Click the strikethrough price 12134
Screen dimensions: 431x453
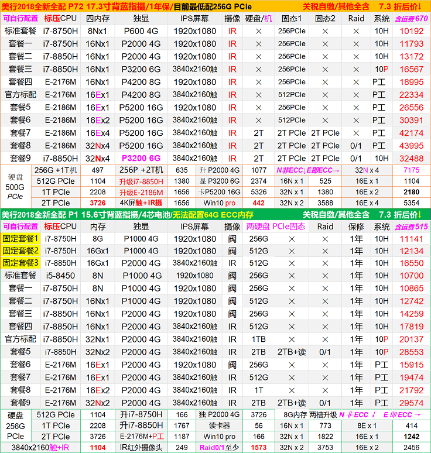[411, 251]
